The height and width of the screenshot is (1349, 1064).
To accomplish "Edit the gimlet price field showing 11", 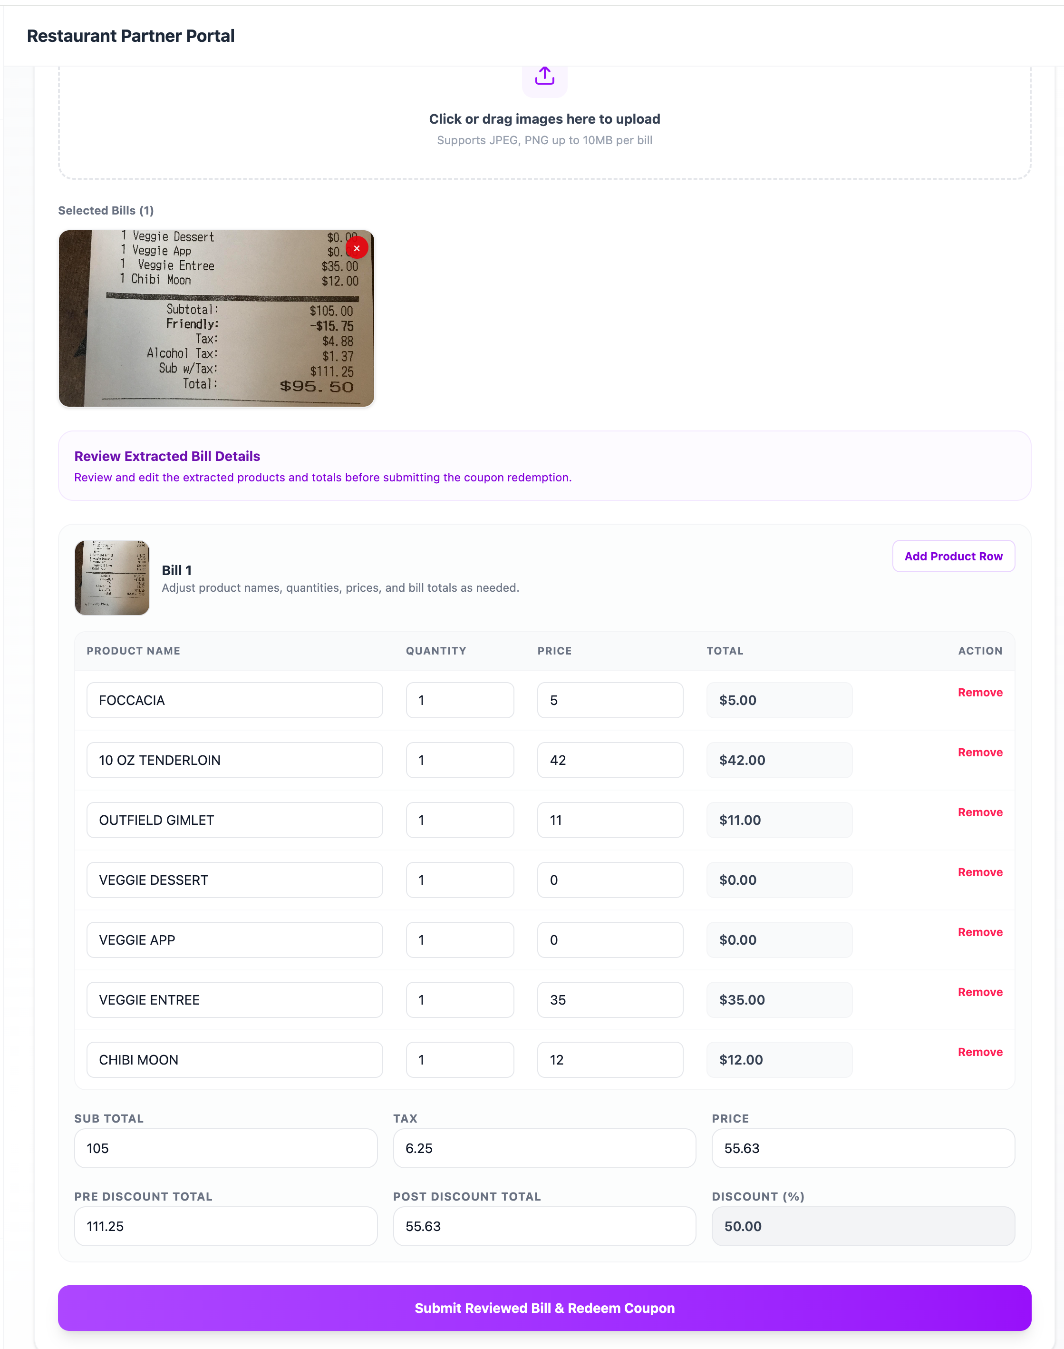I will (610, 820).
